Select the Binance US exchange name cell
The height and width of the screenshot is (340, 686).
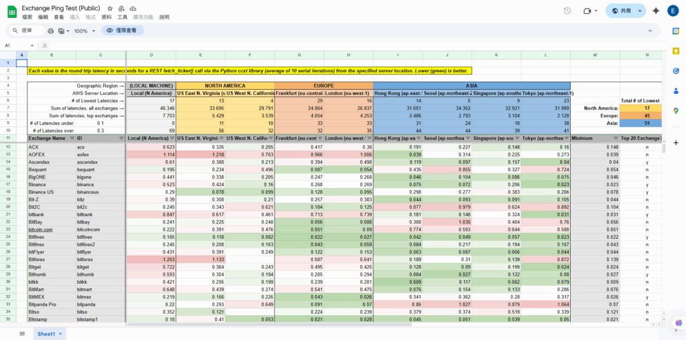tap(52, 192)
